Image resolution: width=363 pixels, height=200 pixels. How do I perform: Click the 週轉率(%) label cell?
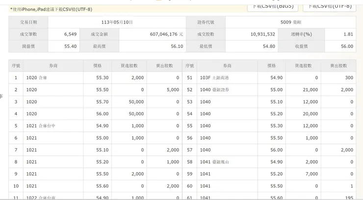pos(301,34)
